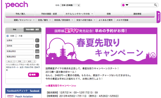Image resolution: width=161 pixels, height=98 pixels.
Task: Open the calendar icon for 往路出発日
Action: 37,51
